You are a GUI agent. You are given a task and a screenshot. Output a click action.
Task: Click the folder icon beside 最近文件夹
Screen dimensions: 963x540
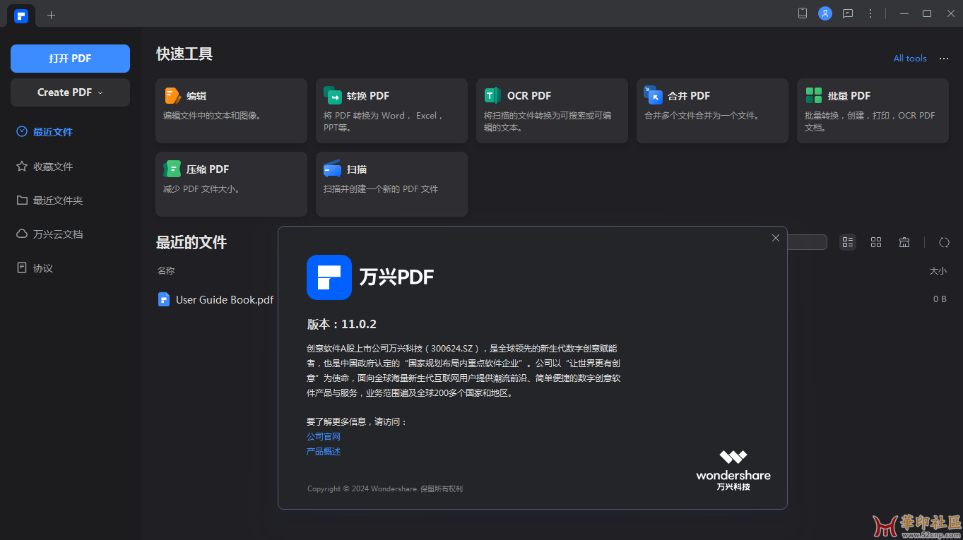click(22, 200)
